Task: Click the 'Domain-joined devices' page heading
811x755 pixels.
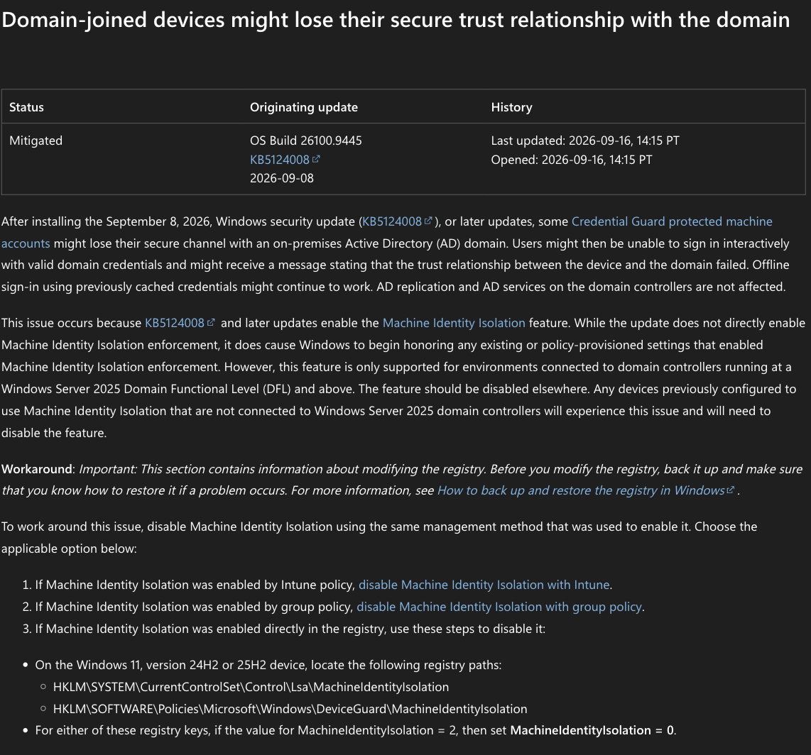Action: pos(396,21)
